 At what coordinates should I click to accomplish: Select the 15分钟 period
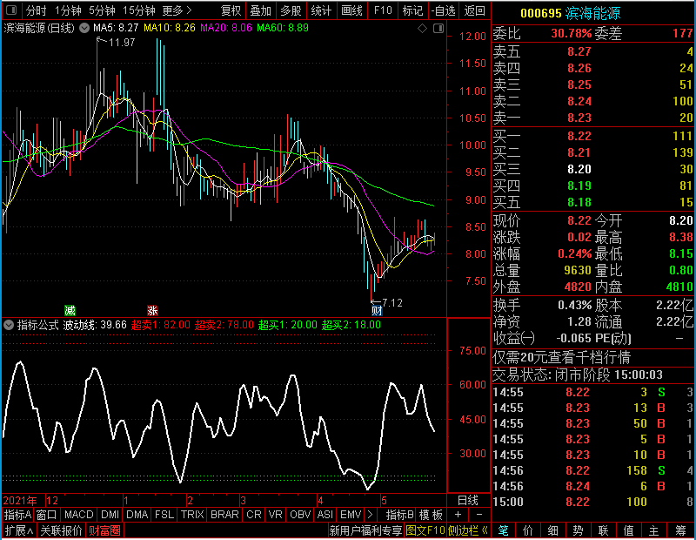coord(139,10)
